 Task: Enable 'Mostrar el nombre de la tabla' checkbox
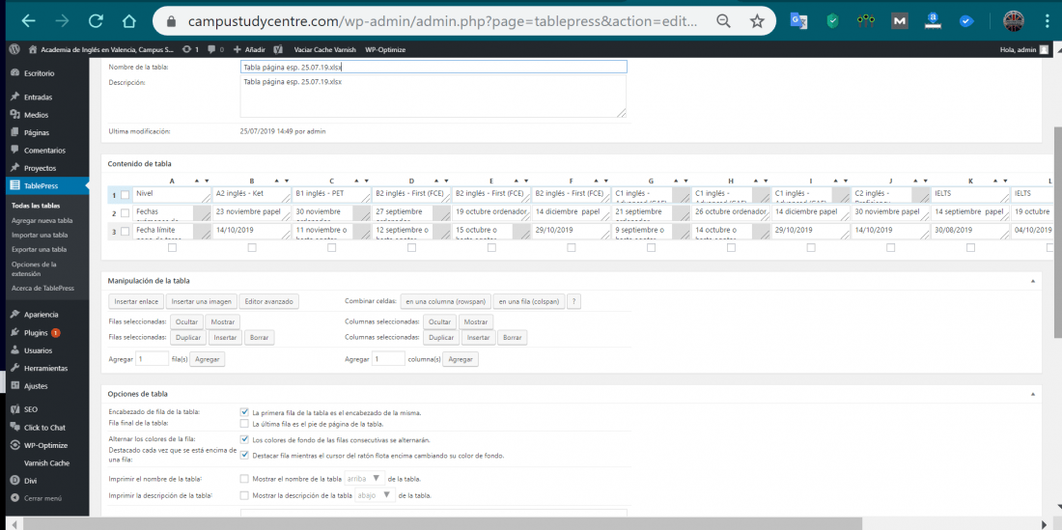click(x=244, y=479)
